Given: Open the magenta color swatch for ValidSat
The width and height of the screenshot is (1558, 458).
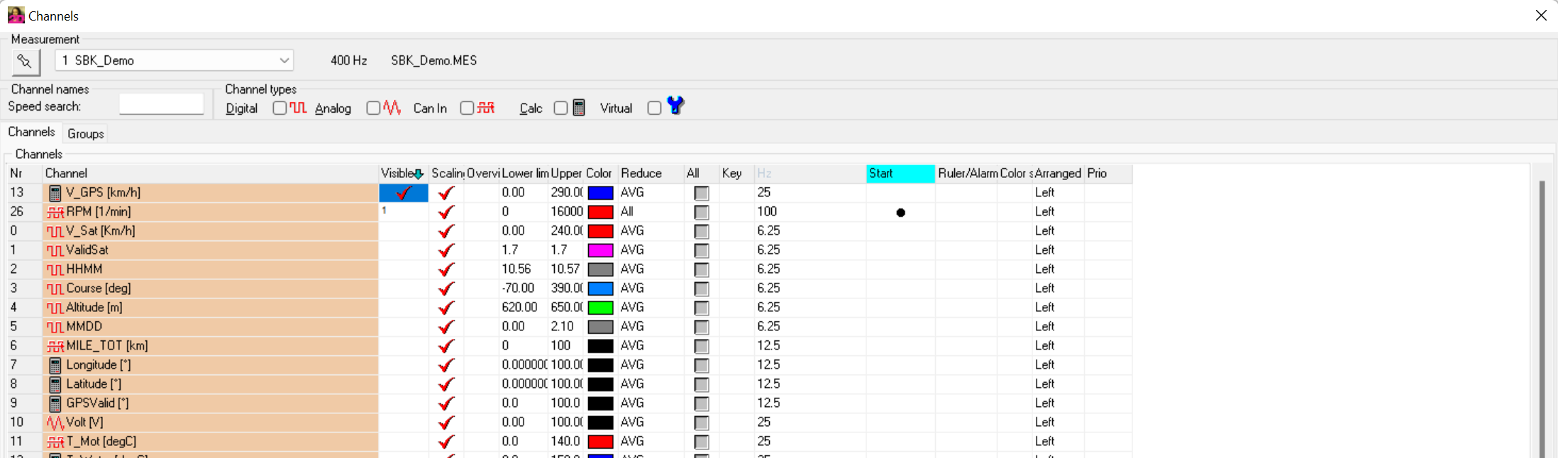Looking at the screenshot, I should [x=600, y=250].
